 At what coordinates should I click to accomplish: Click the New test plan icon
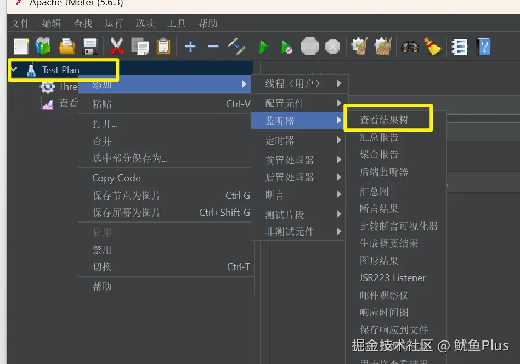(21, 47)
